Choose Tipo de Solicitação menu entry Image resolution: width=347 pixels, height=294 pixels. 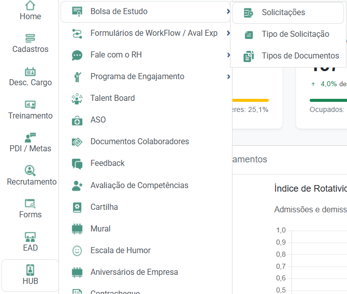[x=295, y=34]
